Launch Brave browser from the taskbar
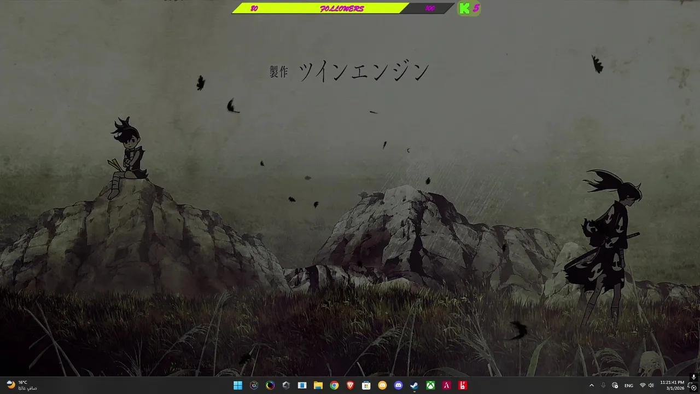Image resolution: width=700 pixels, height=394 pixels. coord(350,385)
